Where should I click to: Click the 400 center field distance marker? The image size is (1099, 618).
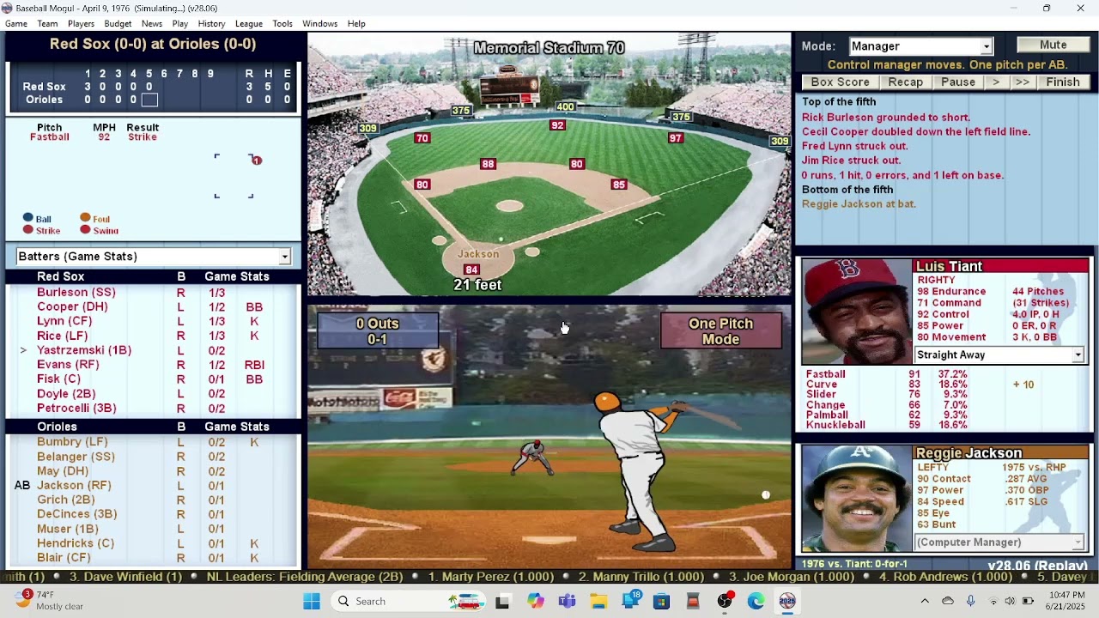tap(565, 107)
